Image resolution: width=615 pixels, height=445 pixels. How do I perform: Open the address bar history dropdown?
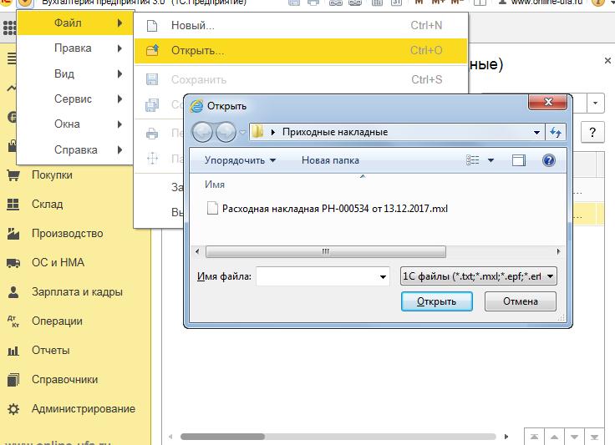click(536, 133)
